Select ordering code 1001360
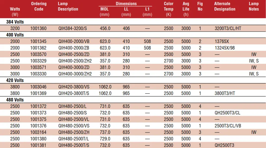Image resolution: width=266 pixels, height=148 pixels. pos(38,28)
